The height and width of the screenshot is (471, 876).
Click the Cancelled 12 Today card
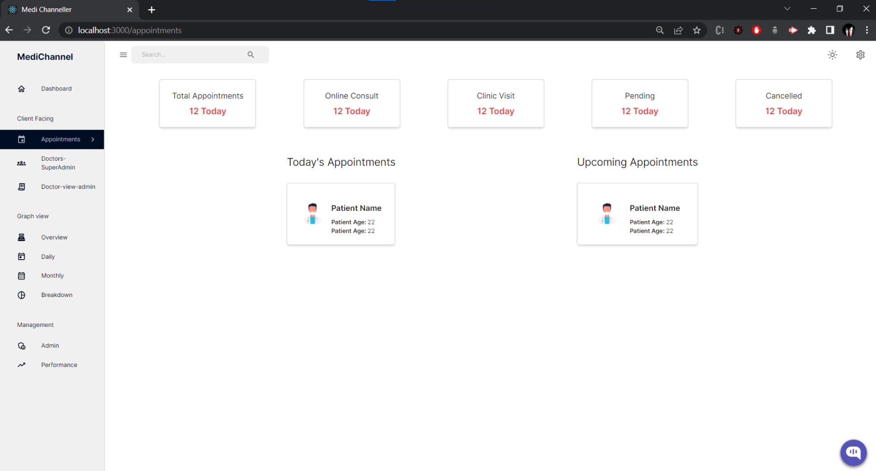pos(783,103)
